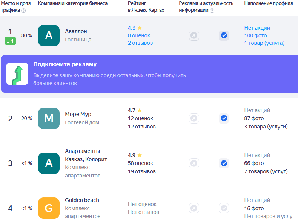Click the Golden beach orange G avatar
The image size is (298, 223).
coord(49,208)
